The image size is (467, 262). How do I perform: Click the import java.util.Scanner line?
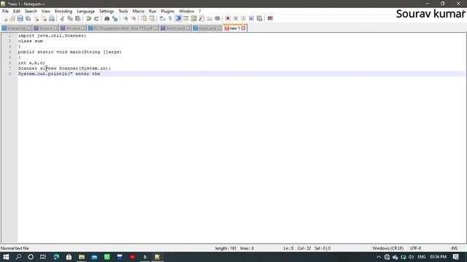pos(52,36)
